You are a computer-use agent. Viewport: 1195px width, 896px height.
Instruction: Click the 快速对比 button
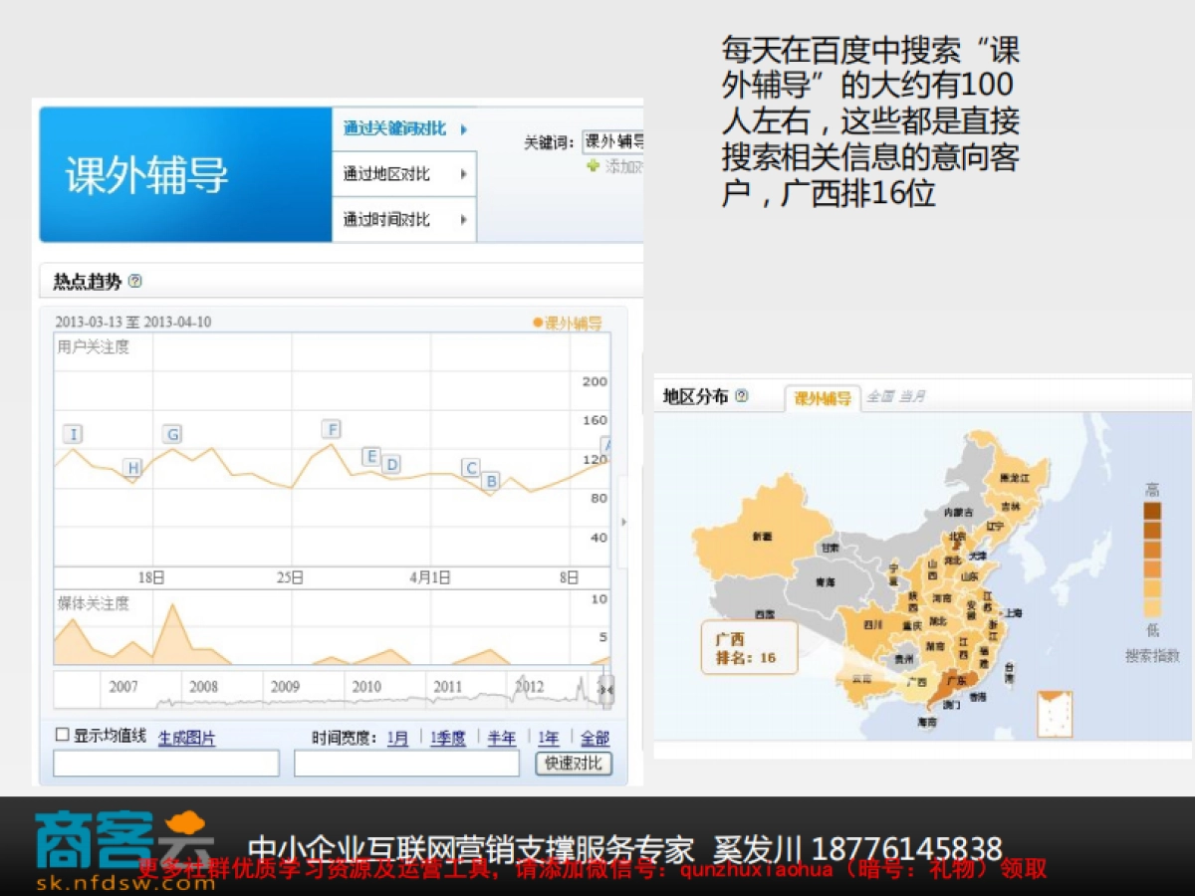coord(575,763)
